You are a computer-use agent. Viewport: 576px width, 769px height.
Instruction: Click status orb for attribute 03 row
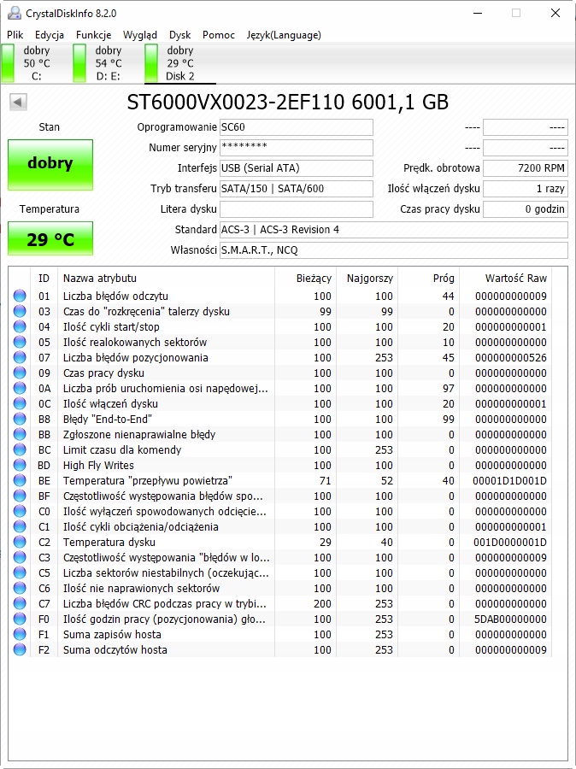point(20,311)
